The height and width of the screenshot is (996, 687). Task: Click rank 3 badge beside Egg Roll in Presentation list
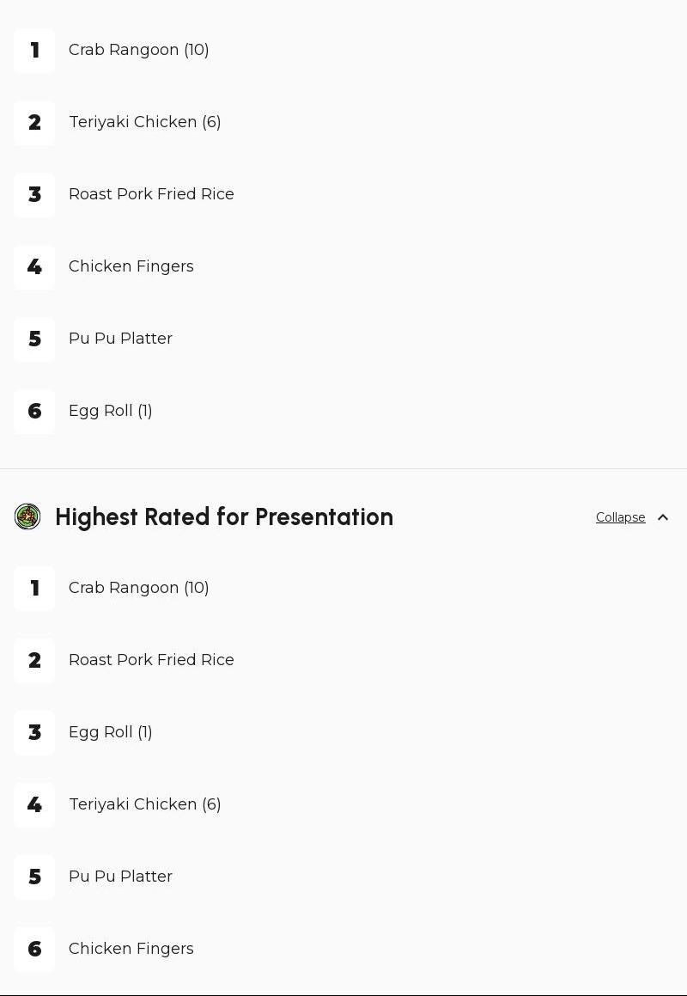[x=34, y=733]
